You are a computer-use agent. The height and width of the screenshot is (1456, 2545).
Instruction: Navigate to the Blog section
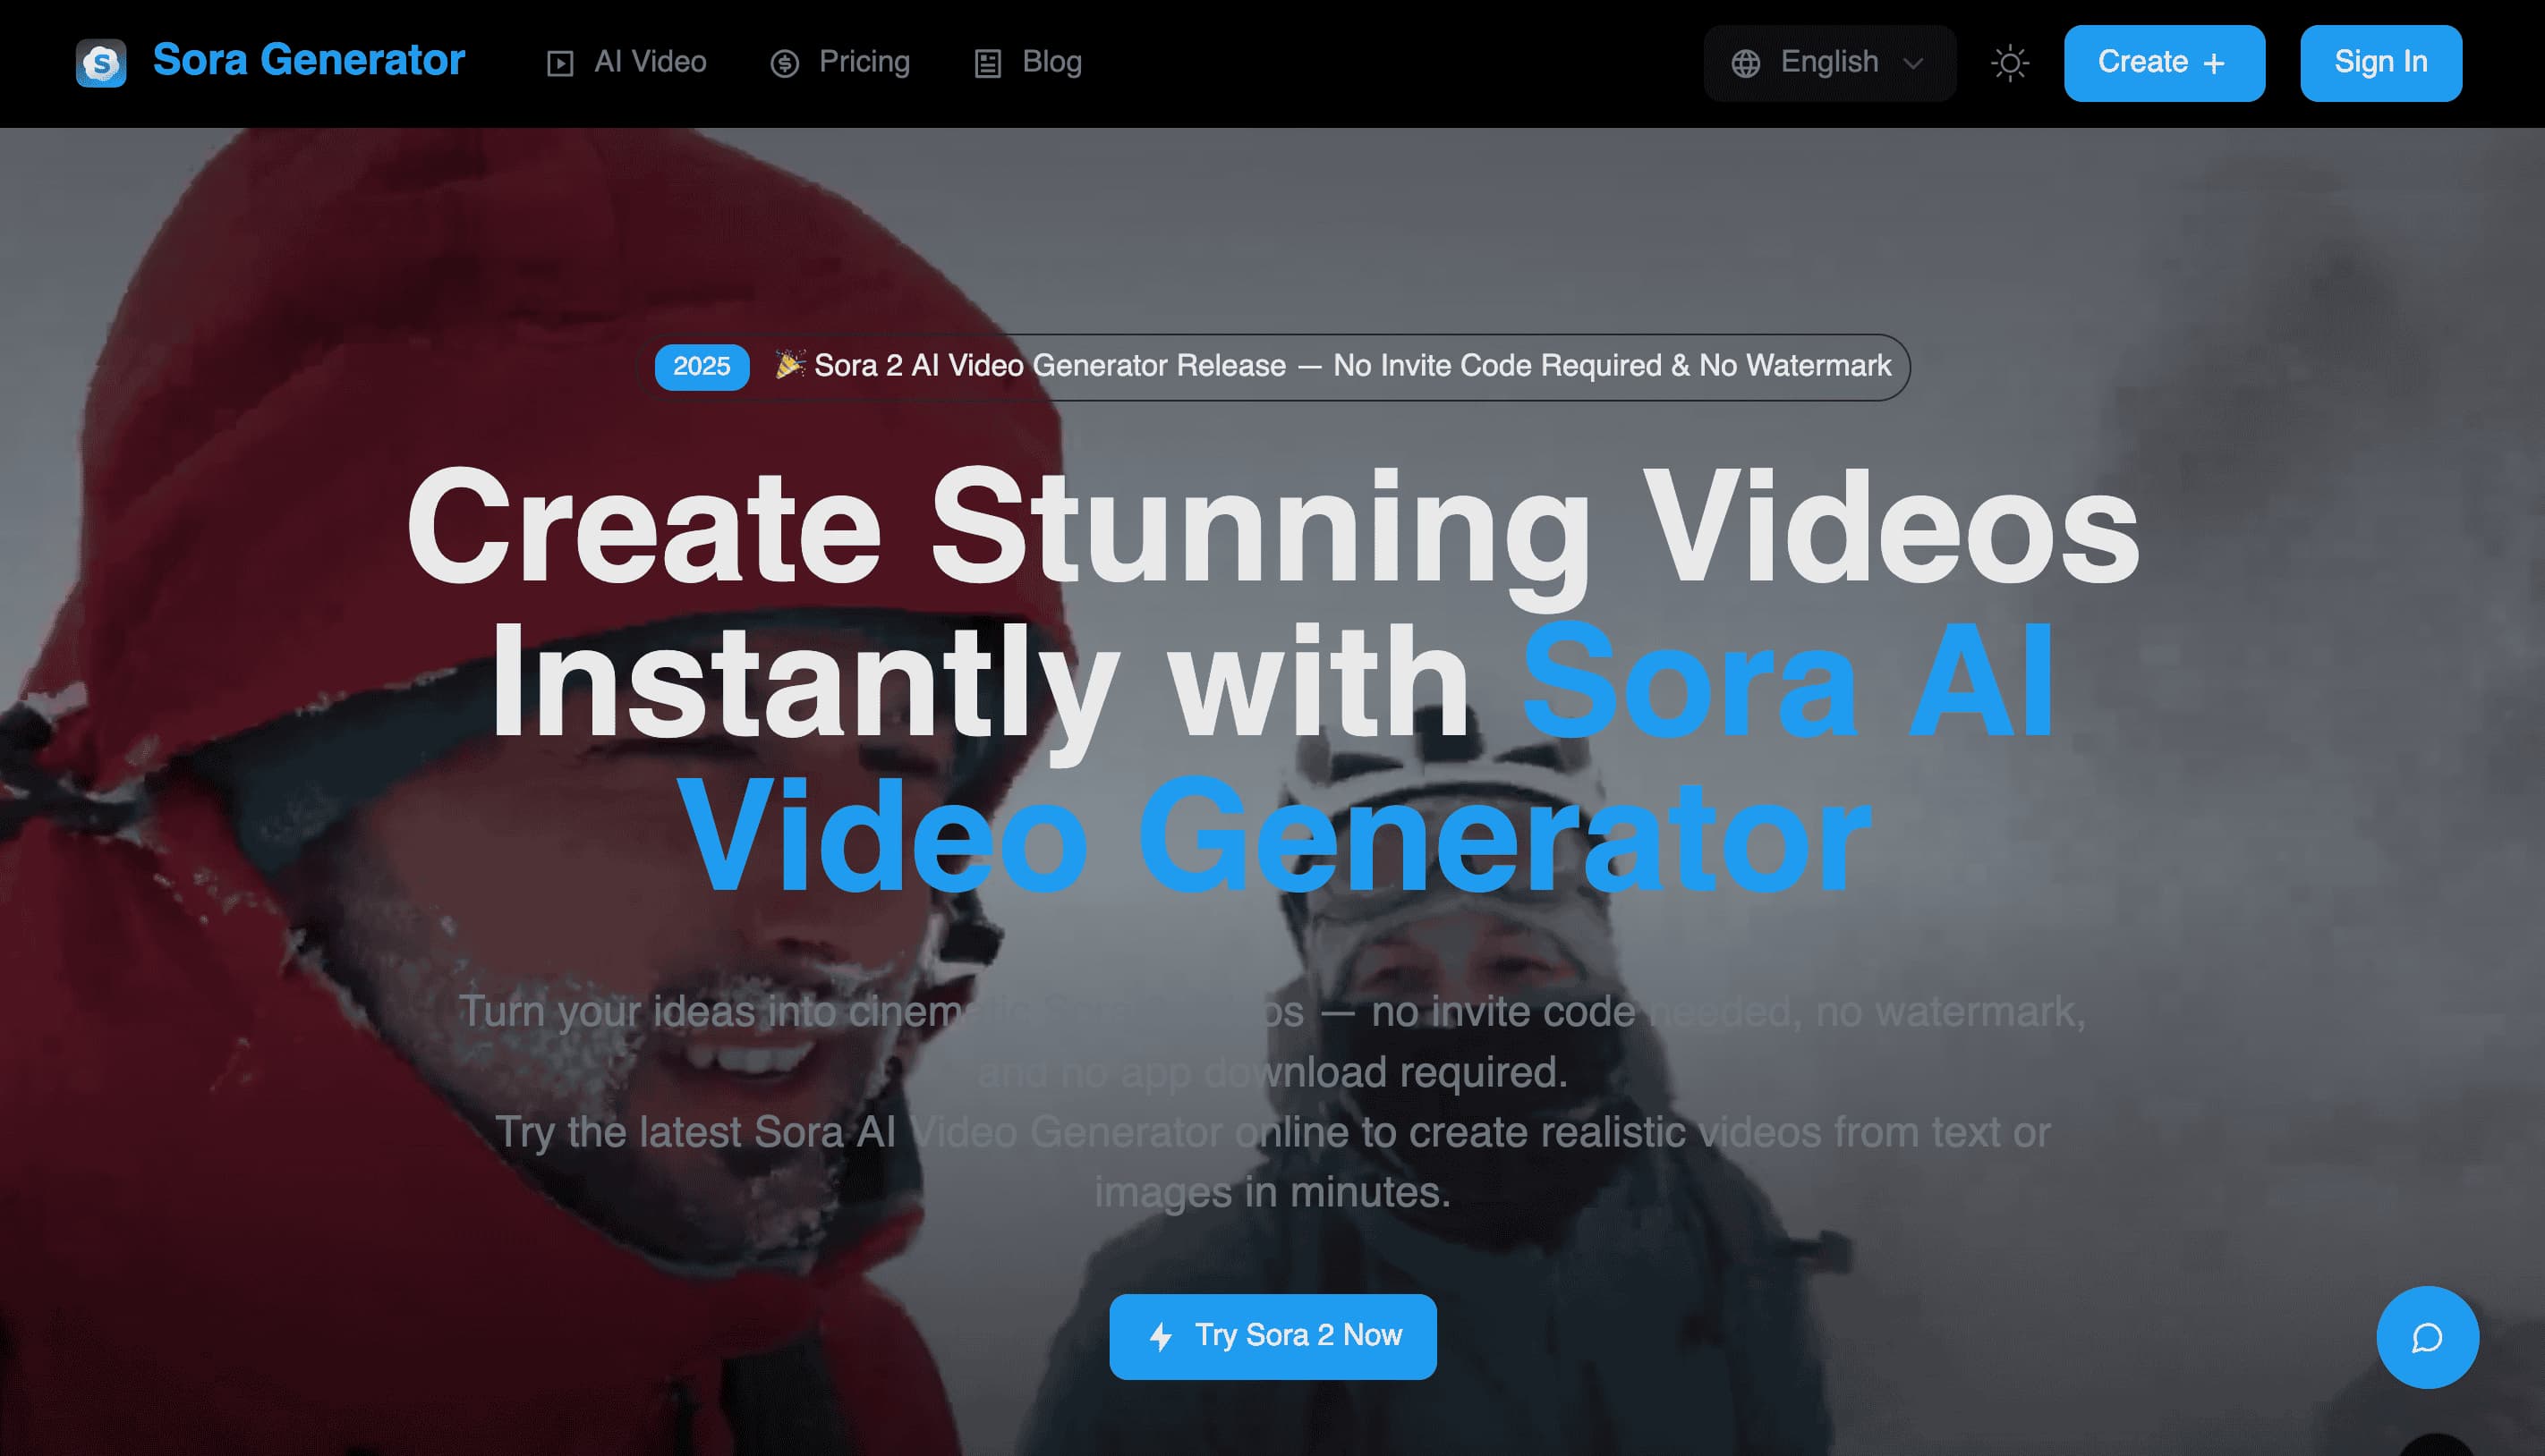coord(1051,62)
